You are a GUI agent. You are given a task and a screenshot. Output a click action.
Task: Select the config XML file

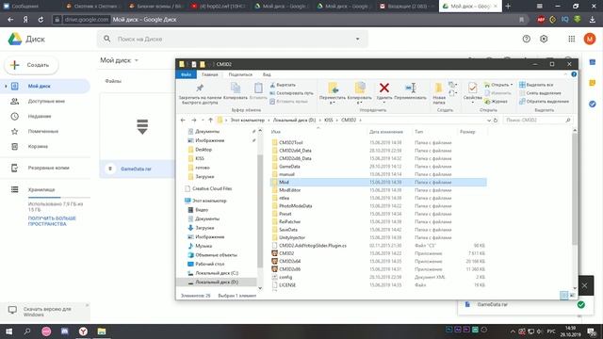285,277
